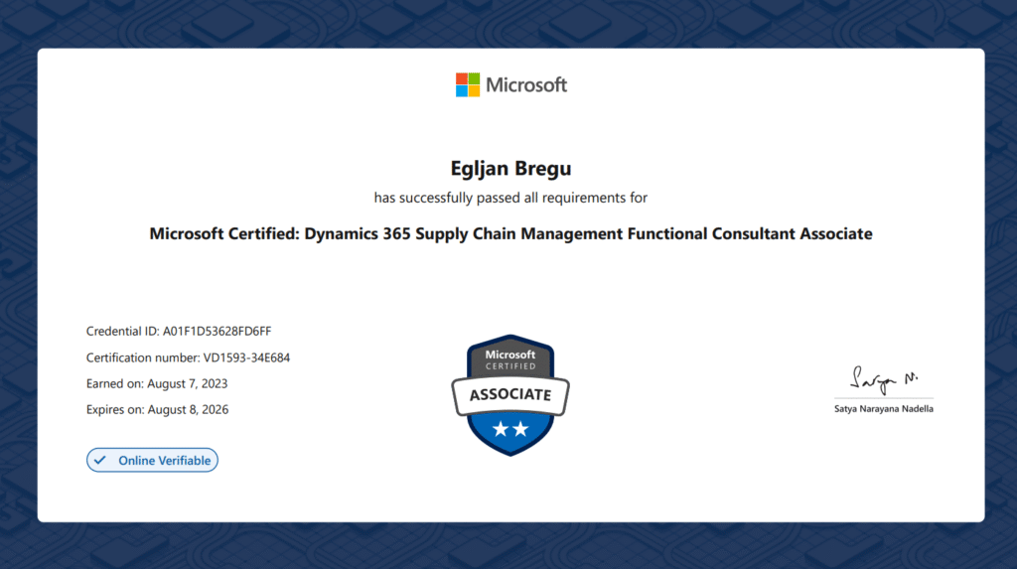Click the Microsoft four-square logo
This screenshot has width=1017, height=569.
point(468,85)
